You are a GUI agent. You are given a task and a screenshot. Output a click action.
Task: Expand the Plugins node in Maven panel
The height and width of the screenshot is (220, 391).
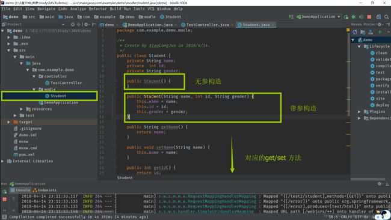coord(359,112)
